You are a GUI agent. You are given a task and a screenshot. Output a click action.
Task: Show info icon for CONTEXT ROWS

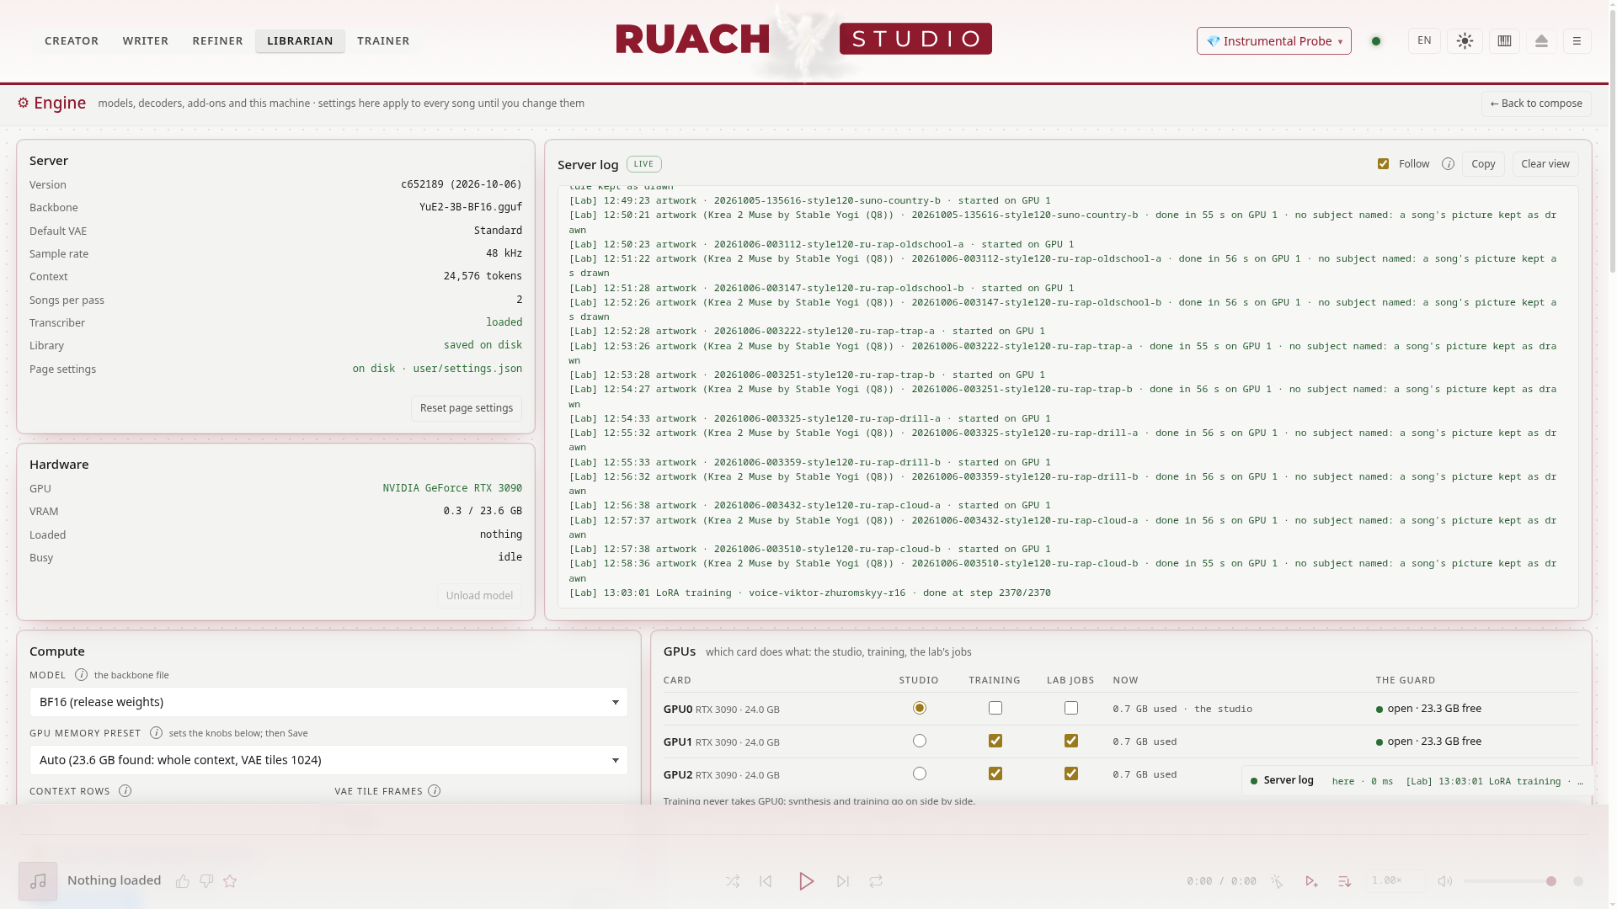click(125, 791)
